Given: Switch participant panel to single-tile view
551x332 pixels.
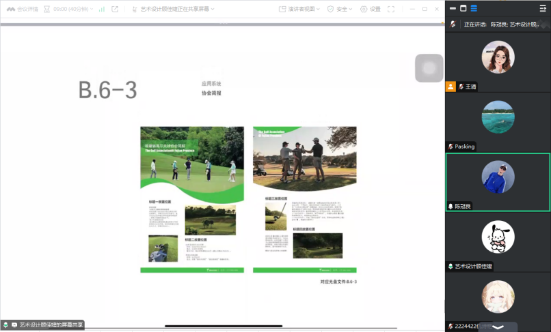Looking at the screenshot, I should (x=463, y=8).
